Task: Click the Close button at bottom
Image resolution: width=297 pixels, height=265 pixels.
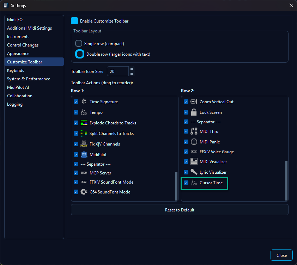Action: tap(281, 255)
